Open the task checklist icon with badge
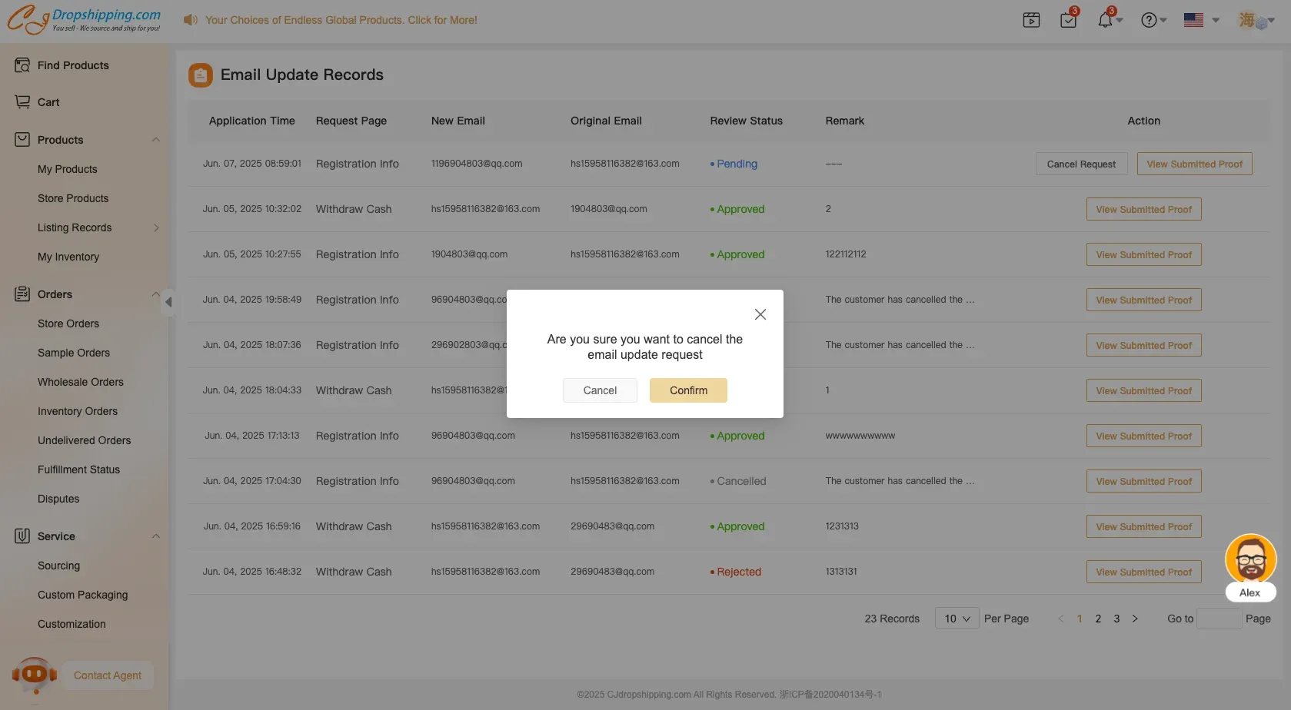 [x=1068, y=20]
